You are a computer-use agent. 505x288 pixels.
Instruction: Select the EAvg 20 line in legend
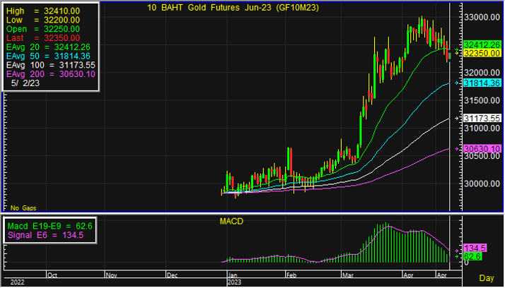click(51, 46)
